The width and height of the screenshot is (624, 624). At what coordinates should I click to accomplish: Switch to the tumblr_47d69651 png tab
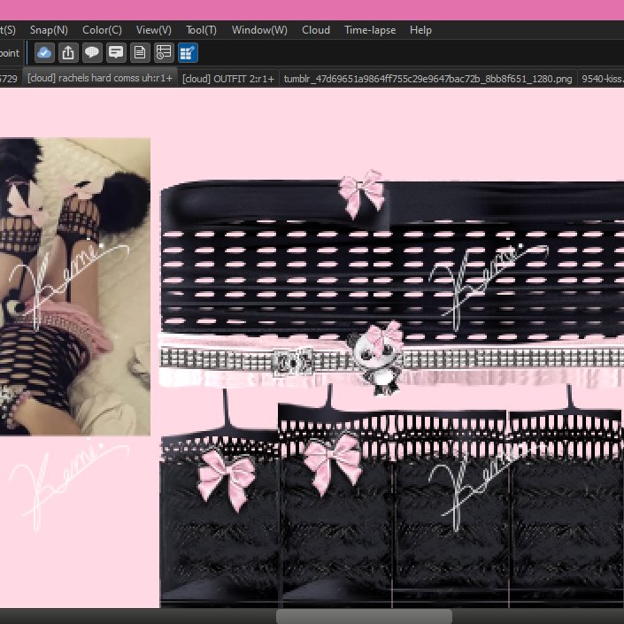pos(428,79)
